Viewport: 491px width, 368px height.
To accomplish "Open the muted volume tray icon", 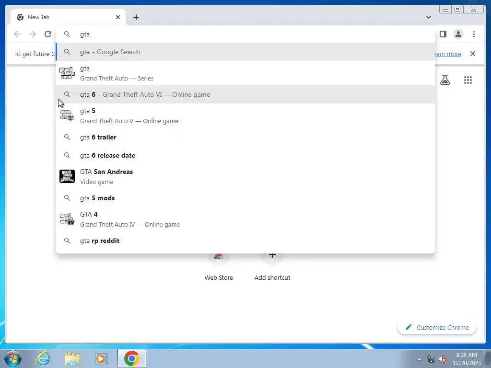I will pos(443,359).
